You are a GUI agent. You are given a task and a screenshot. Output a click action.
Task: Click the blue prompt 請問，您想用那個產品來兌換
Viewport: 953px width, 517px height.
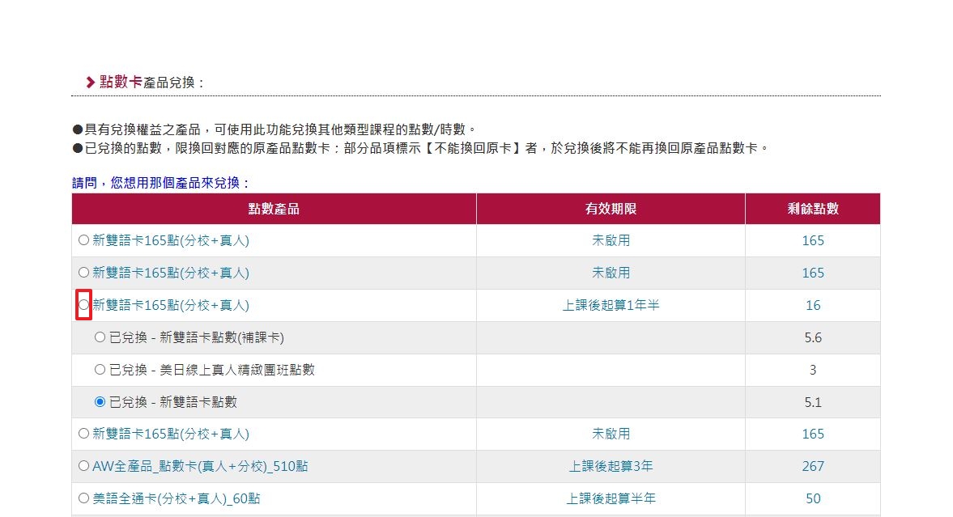click(161, 183)
